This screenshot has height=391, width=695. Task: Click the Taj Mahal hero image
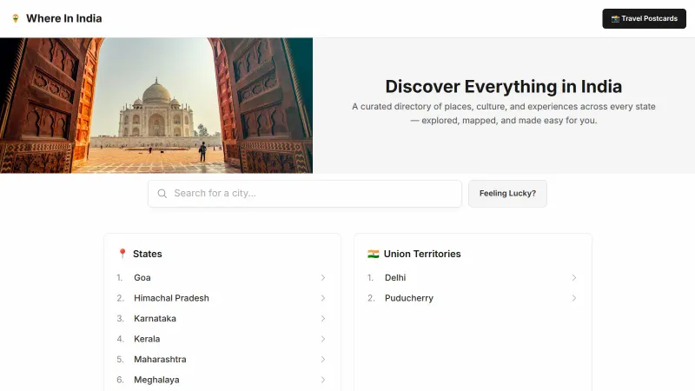[156, 105]
